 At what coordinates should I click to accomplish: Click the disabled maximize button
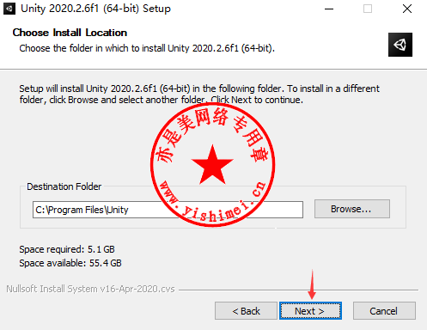368,9
